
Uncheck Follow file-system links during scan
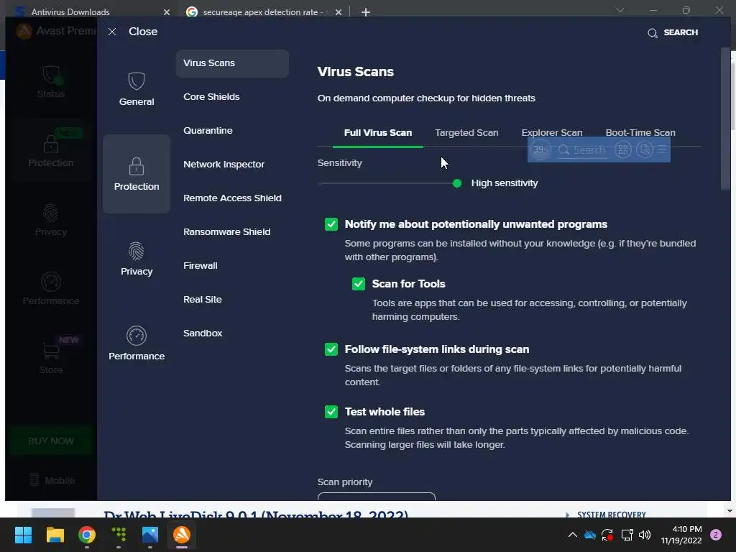[x=331, y=349]
